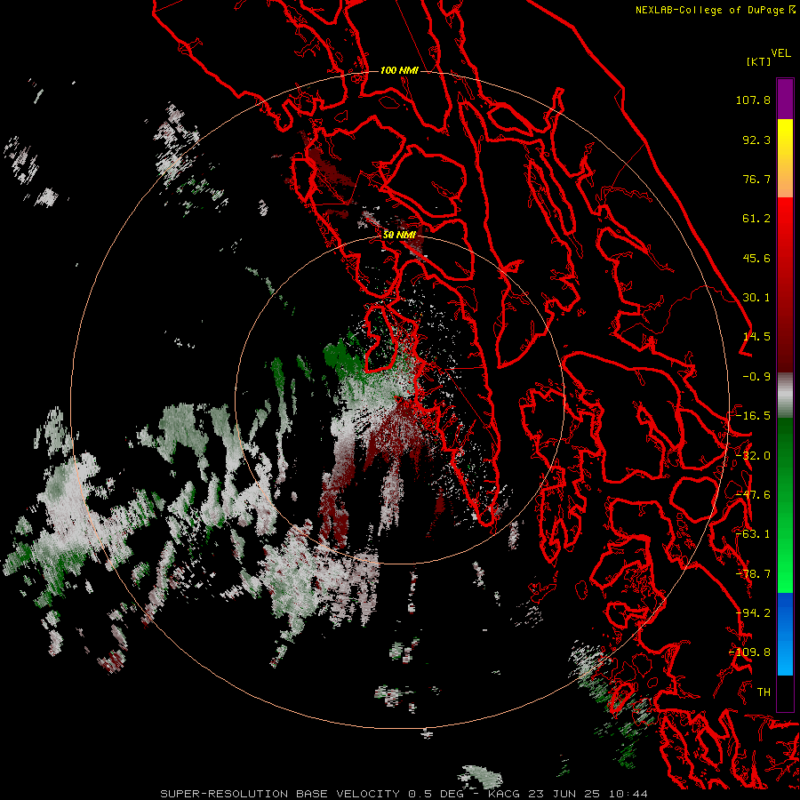Click the NEXLAB-College of DuPage credit text
Image resolution: width=800 pixels, height=800 pixels.
tap(715, 10)
